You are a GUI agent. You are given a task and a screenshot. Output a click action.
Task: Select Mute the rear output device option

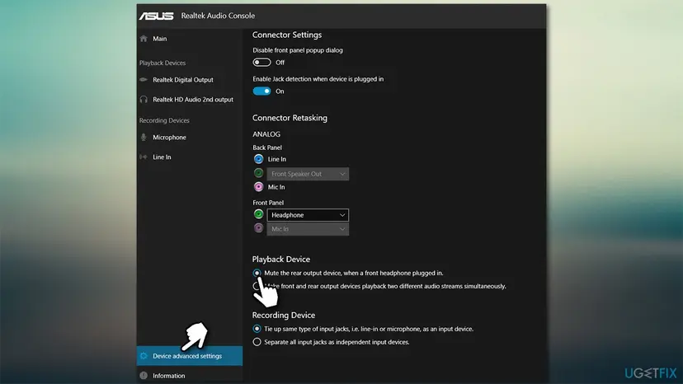click(257, 273)
